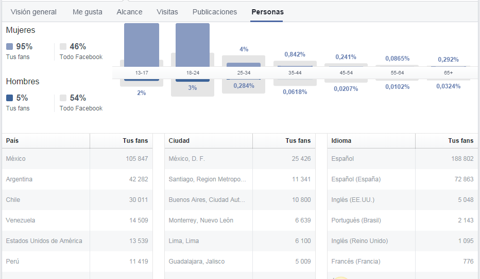Viewport: 480px width, 279px height.
Task: Open the Visión general tab
Action: tap(33, 12)
